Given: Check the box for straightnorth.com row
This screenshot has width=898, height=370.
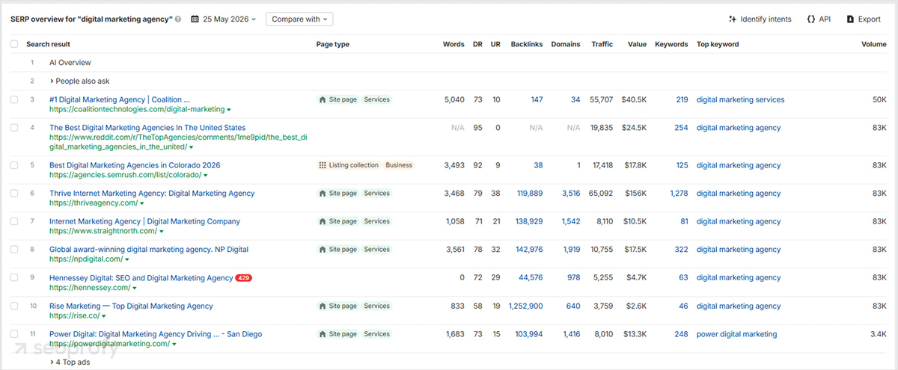Looking at the screenshot, I should pos(15,221).
